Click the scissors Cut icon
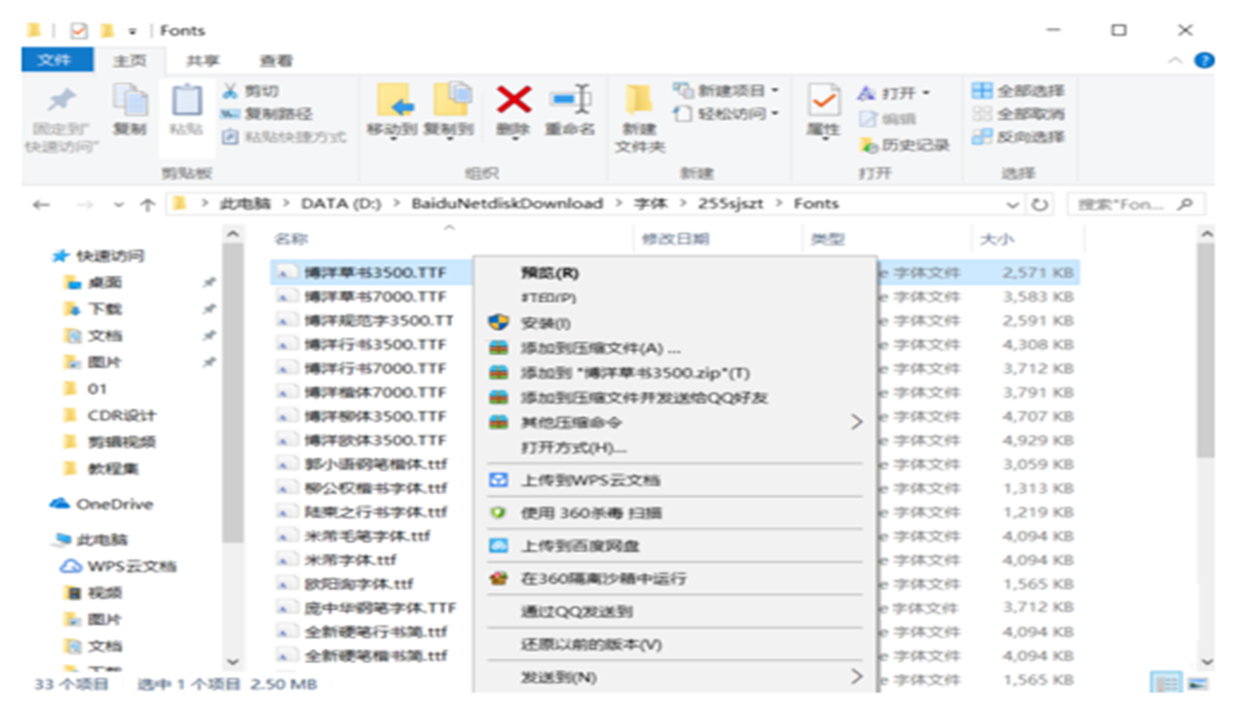This screenshot has width=1253, height=704. click(x=230, y=91)
